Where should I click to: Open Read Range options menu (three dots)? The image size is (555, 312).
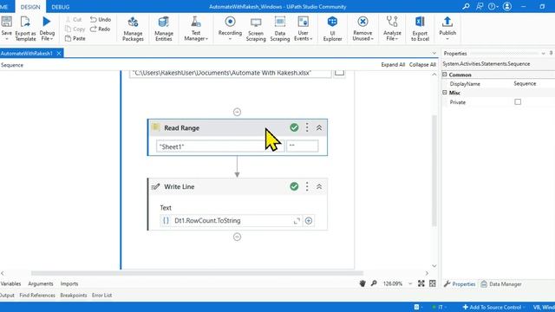coord(307,127)
